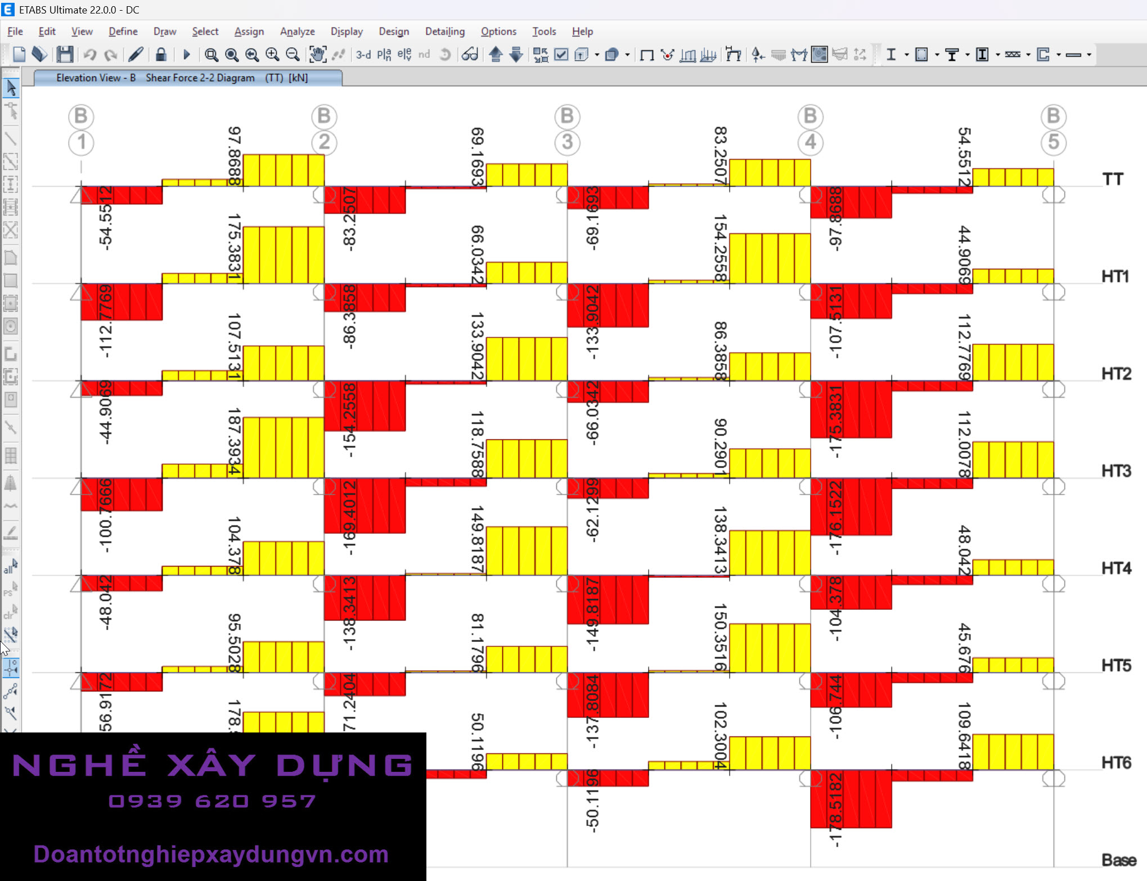Screen dimensions: 1147x881
Task: Open the I-section frame draw dropdown arrow
Action: pyautogui.click(x=906, y=55)
